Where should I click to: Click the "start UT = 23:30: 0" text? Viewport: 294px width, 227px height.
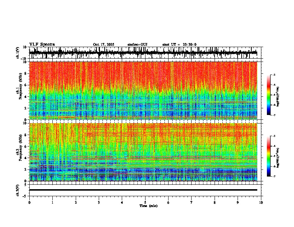click(x=179, y=45)
